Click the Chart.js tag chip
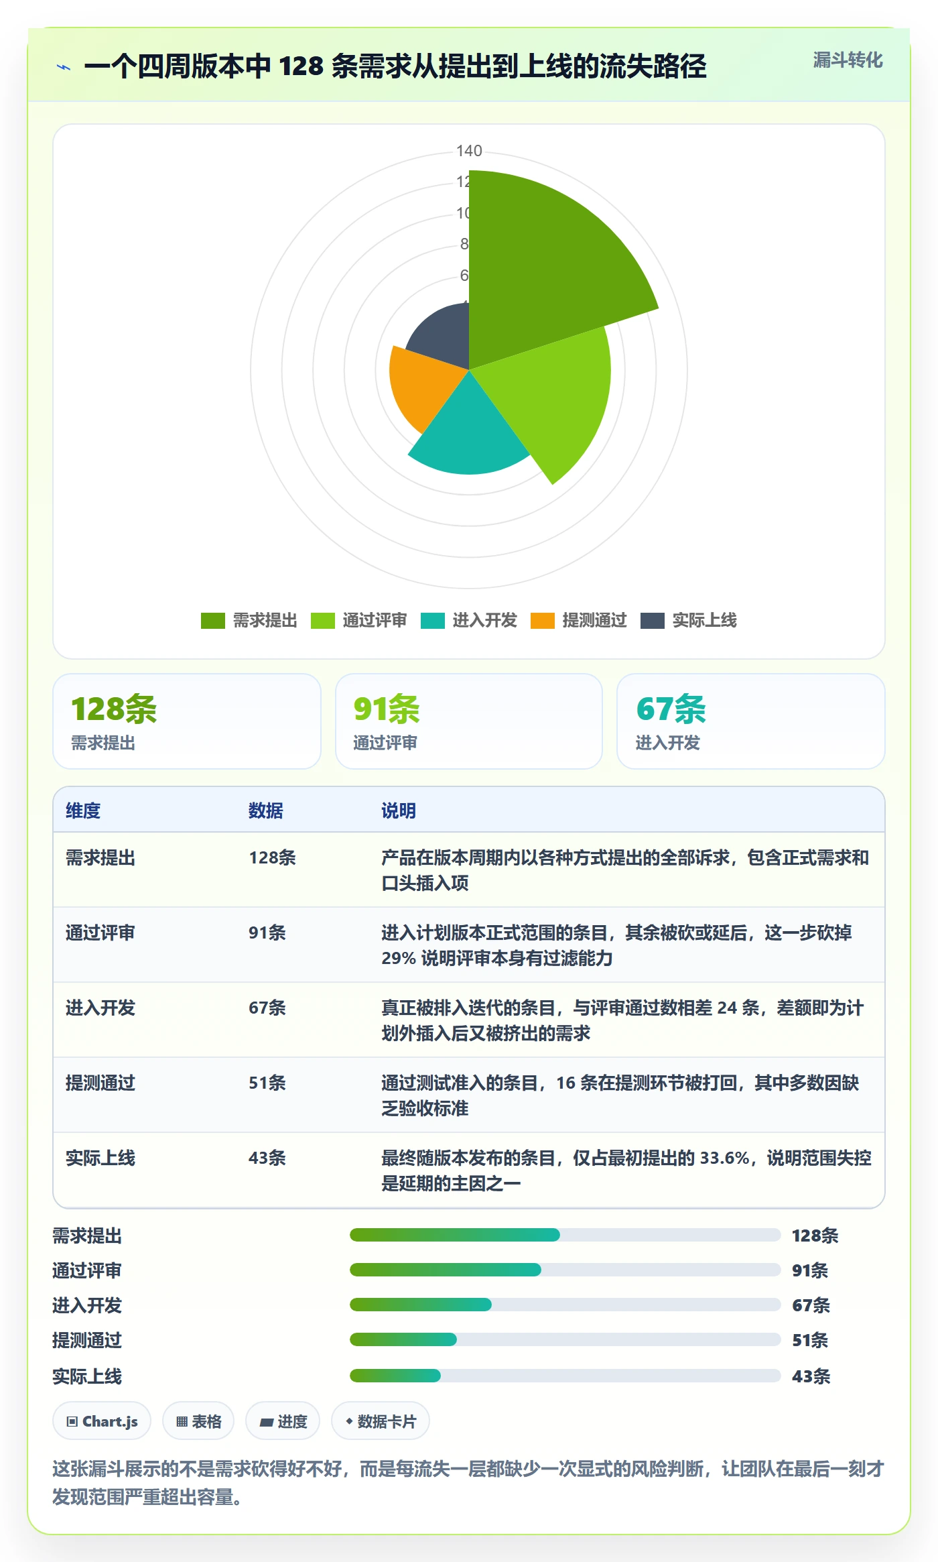This screenshot has width=938, height=1562. tap(102, 1421)
